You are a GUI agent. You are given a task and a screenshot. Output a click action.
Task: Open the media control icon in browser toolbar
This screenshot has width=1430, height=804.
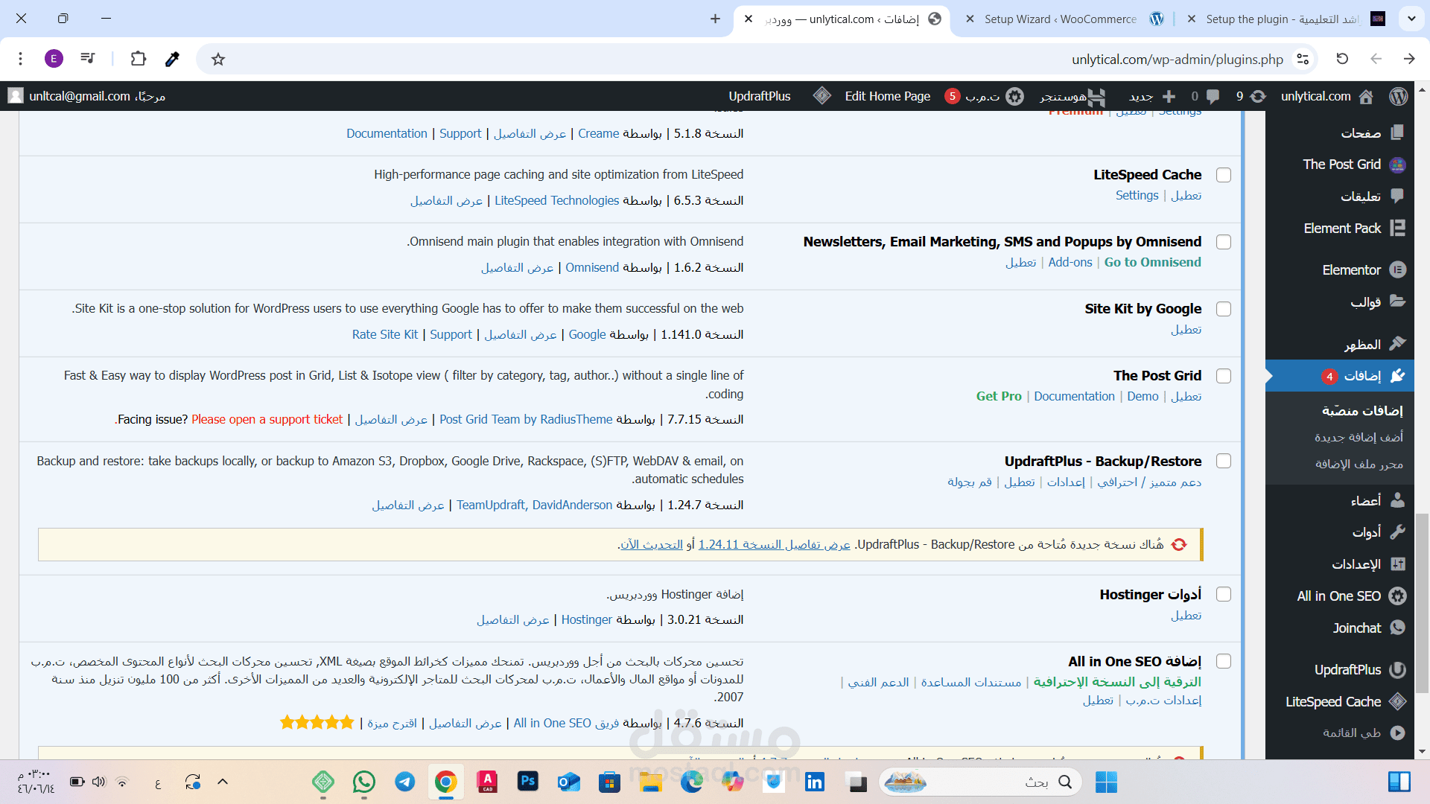tap(88, 59)
